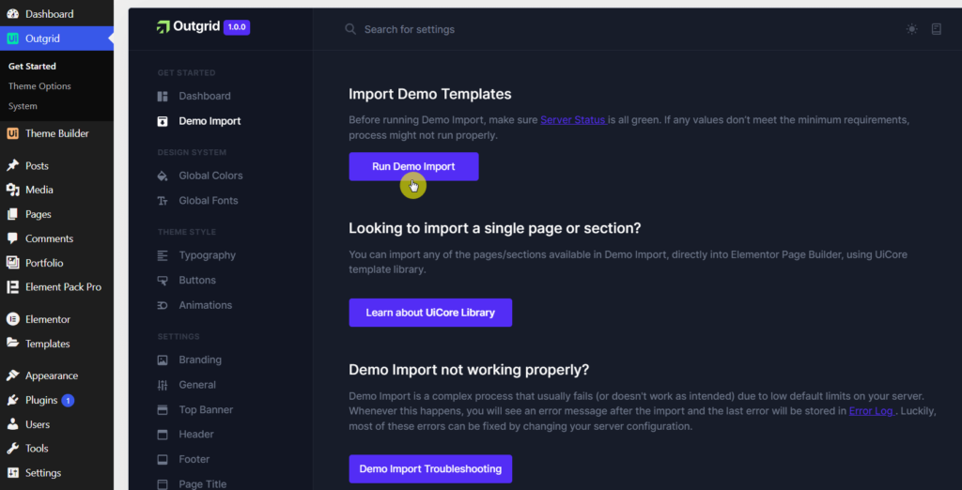Click the Top Banner icon
This screenshot has height=490, width=962.
click(163, 409)
